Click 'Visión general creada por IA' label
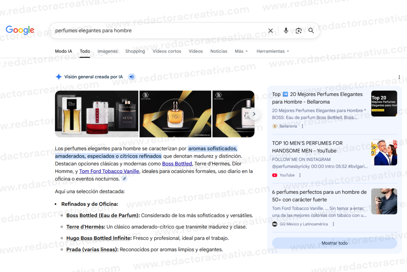This screenshot has width=407, height=272. tap(94, 77)
